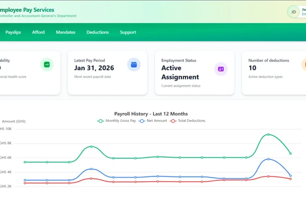Select the Active Assignment status text

pos(180,72)
